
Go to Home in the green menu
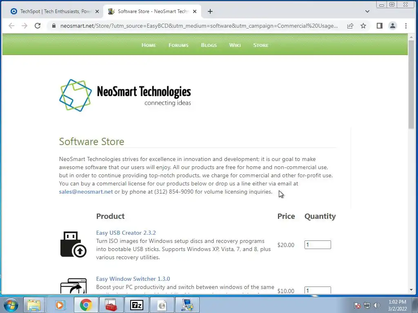[149, 45]
